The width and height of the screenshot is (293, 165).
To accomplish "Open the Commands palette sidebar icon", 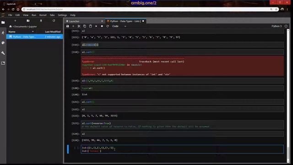I will (x=3, y=43).
